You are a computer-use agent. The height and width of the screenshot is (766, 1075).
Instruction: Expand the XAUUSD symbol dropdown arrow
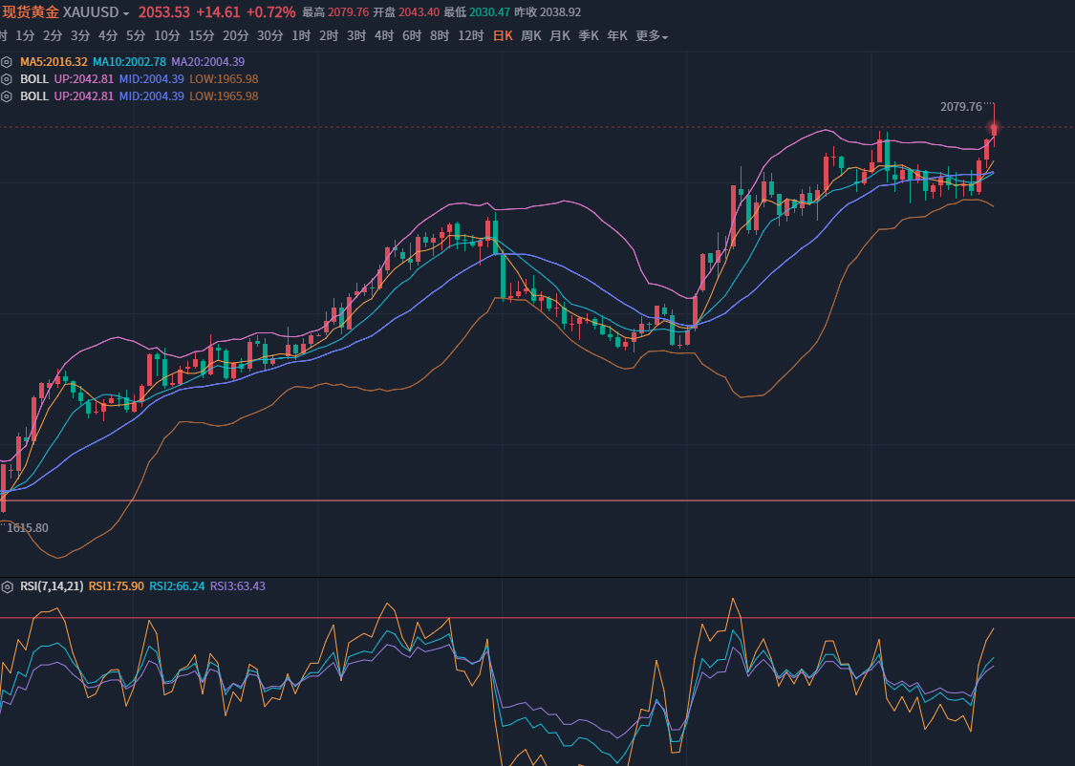[x=126, y=13]
